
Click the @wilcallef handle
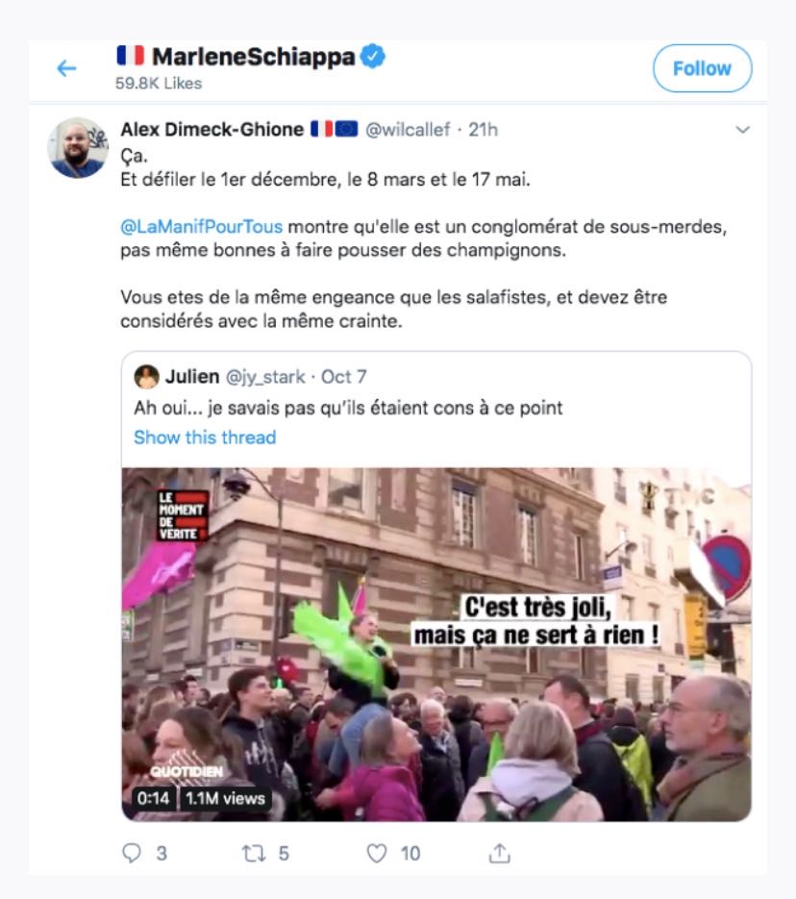(x=408, y=130)
